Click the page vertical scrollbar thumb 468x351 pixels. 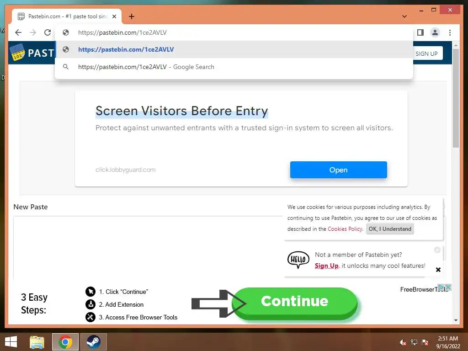pos(456,98)
